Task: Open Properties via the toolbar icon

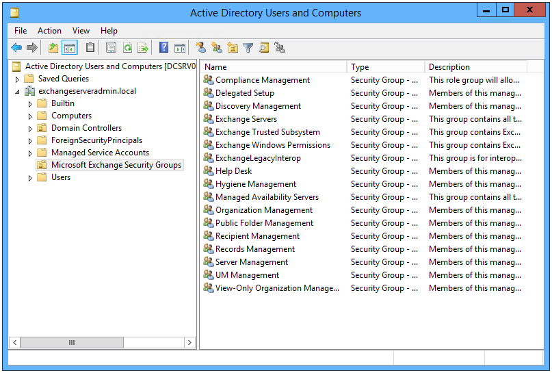Action: (x=111, y=47)
